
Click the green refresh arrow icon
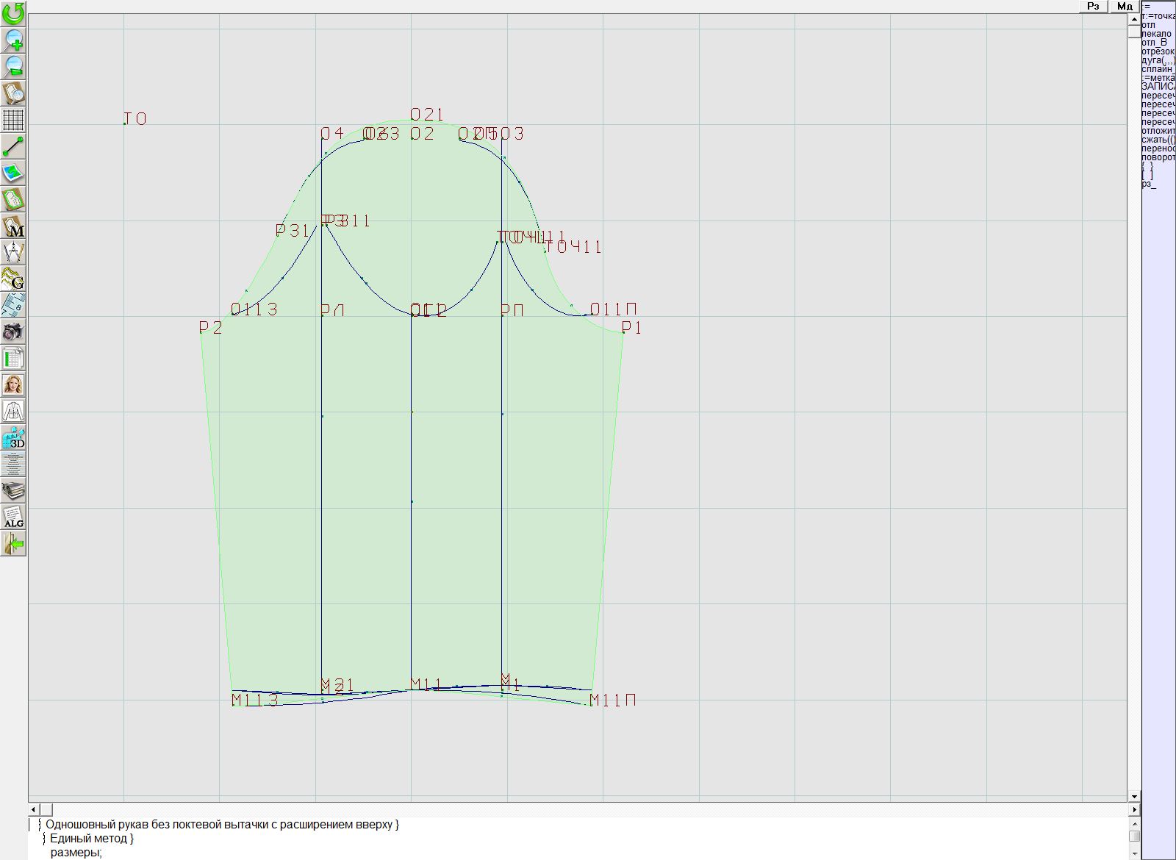13,13
